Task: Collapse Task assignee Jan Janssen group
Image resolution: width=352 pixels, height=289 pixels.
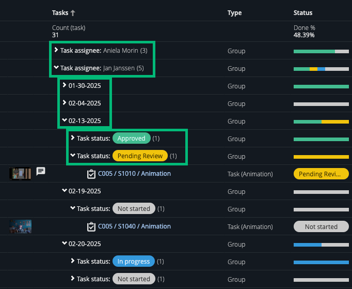Action: click(56, 67)
